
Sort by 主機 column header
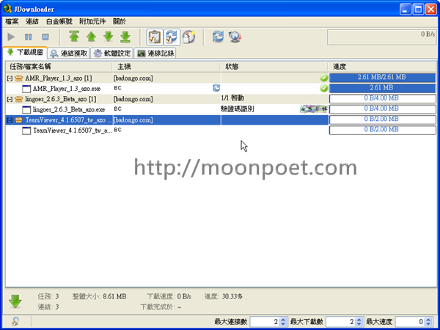[166, 67]
